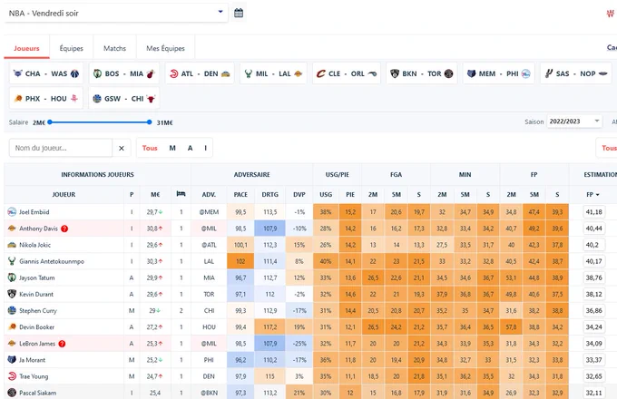Filter by the CHA - WAS match
617x399 pixels.
pos(46,73)
